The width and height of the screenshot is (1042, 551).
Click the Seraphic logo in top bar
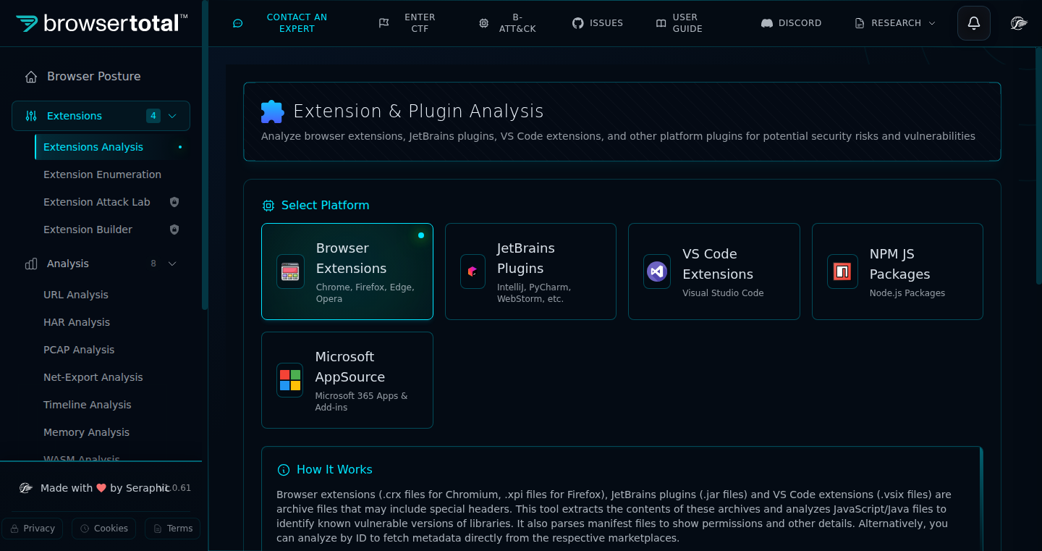1019,23
